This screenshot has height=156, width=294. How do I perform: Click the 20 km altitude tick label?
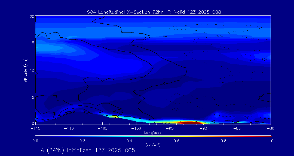click(32, 17)
